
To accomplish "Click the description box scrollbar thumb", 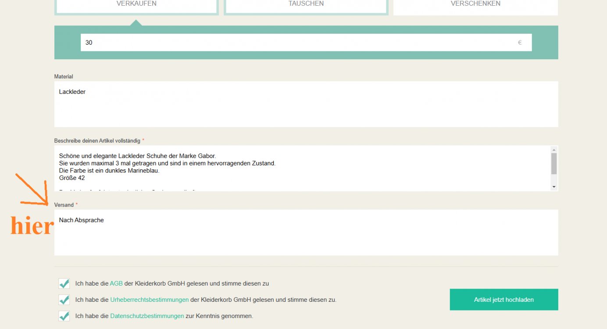I will (x=554, y=164).
